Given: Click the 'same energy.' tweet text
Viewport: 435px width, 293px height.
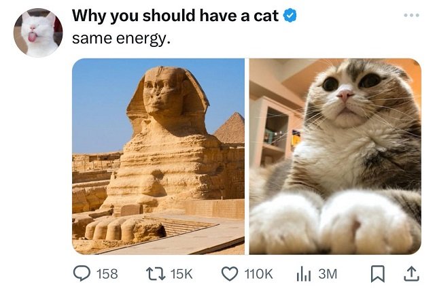Looking at the screenshot, I should point(121,39).
